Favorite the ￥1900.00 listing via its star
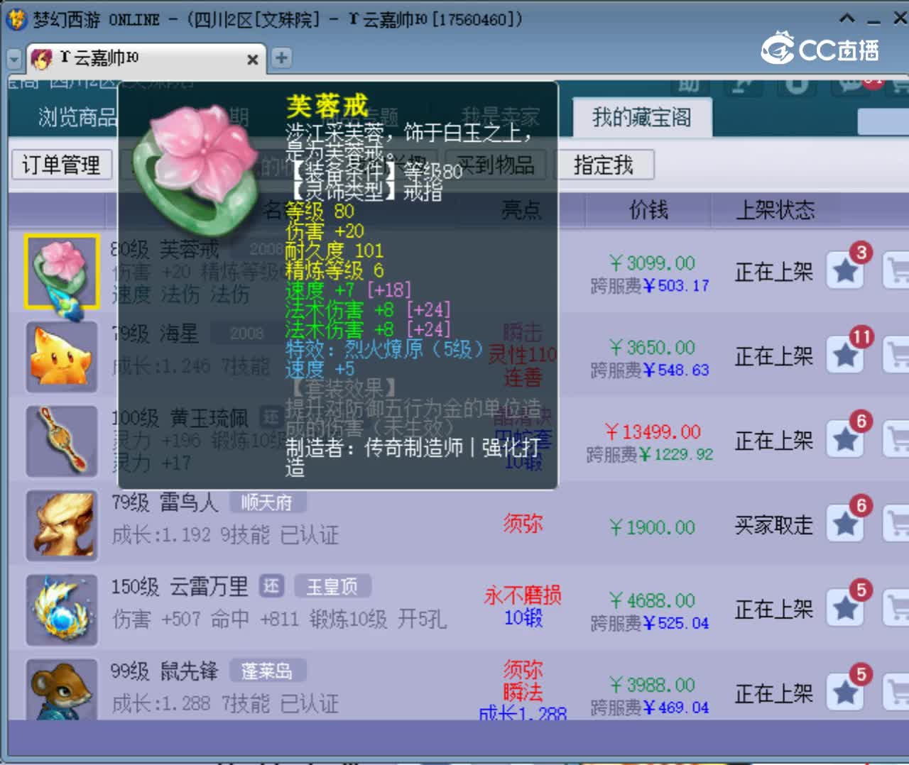Image resolution: width=909 pixels, height=765 pixels. tap(845, 524)
